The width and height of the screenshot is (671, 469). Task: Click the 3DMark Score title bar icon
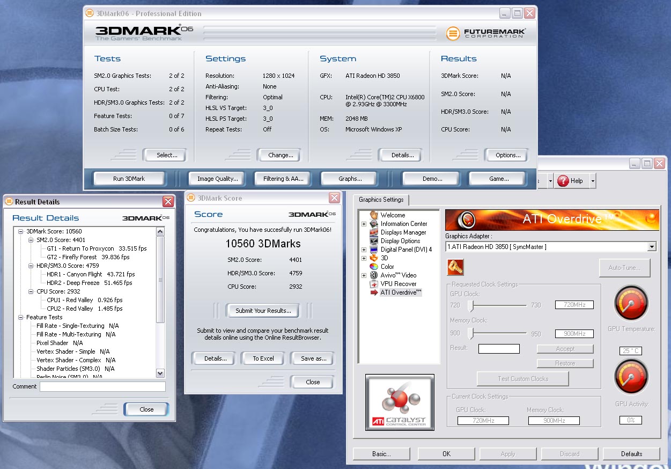[191, 198]
